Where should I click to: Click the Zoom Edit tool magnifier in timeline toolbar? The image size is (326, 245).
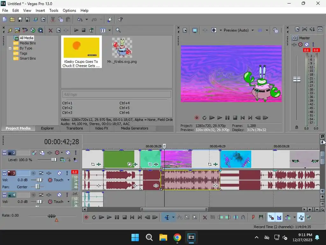[195, 218]
